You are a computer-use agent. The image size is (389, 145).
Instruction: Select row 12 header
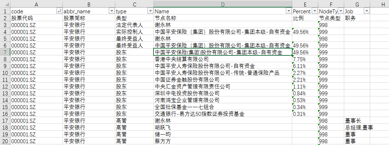pos(5,86)
